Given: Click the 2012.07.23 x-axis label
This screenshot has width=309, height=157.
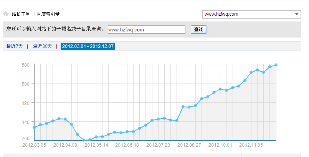Looking at the screenshot, I should click(158, 145).
